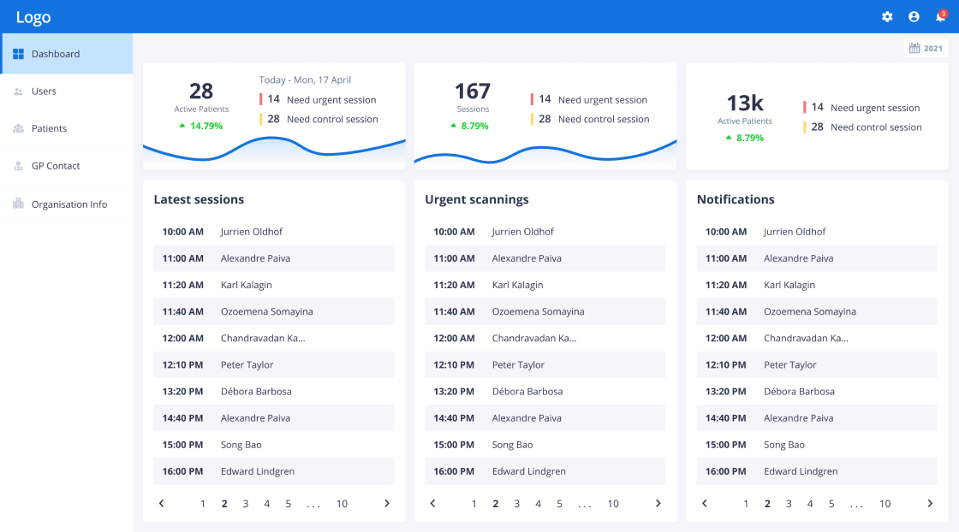Select page 3 in Latest sessions pagination

(246, 504)
